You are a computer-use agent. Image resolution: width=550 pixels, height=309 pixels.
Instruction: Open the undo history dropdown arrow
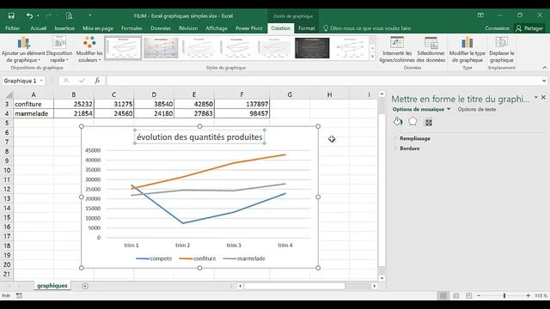(38, 15)
